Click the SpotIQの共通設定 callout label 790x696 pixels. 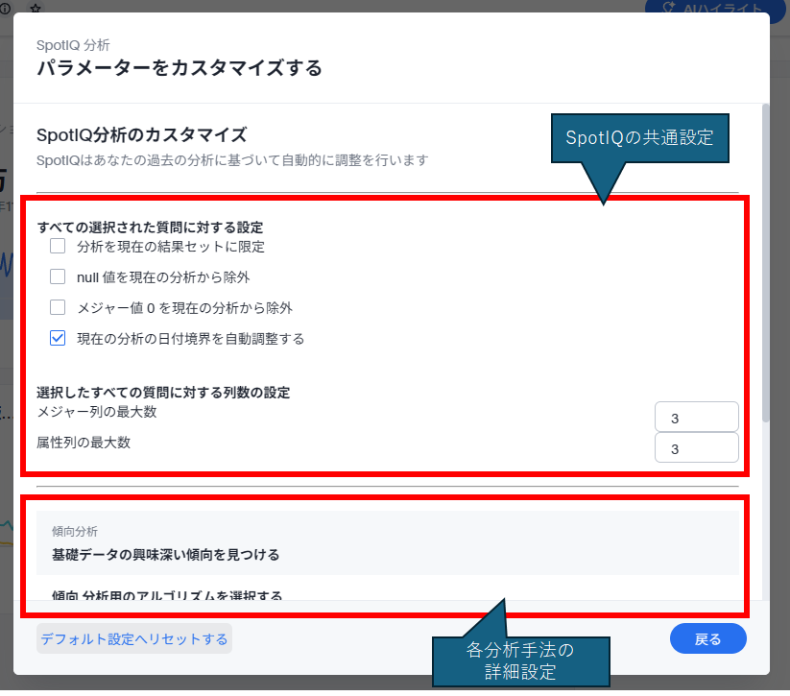[x=639, y=137]
